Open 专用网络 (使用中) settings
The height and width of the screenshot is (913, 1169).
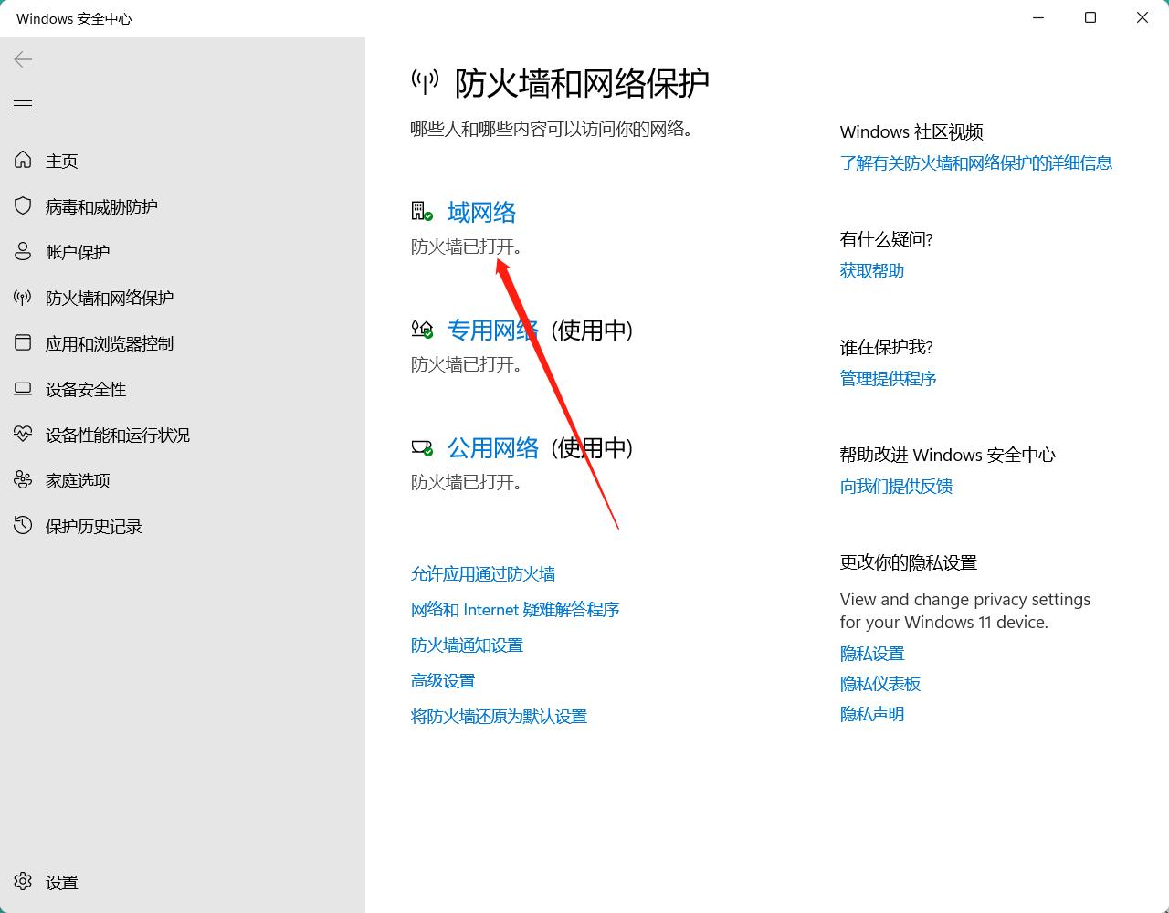[x=493, y=330]
